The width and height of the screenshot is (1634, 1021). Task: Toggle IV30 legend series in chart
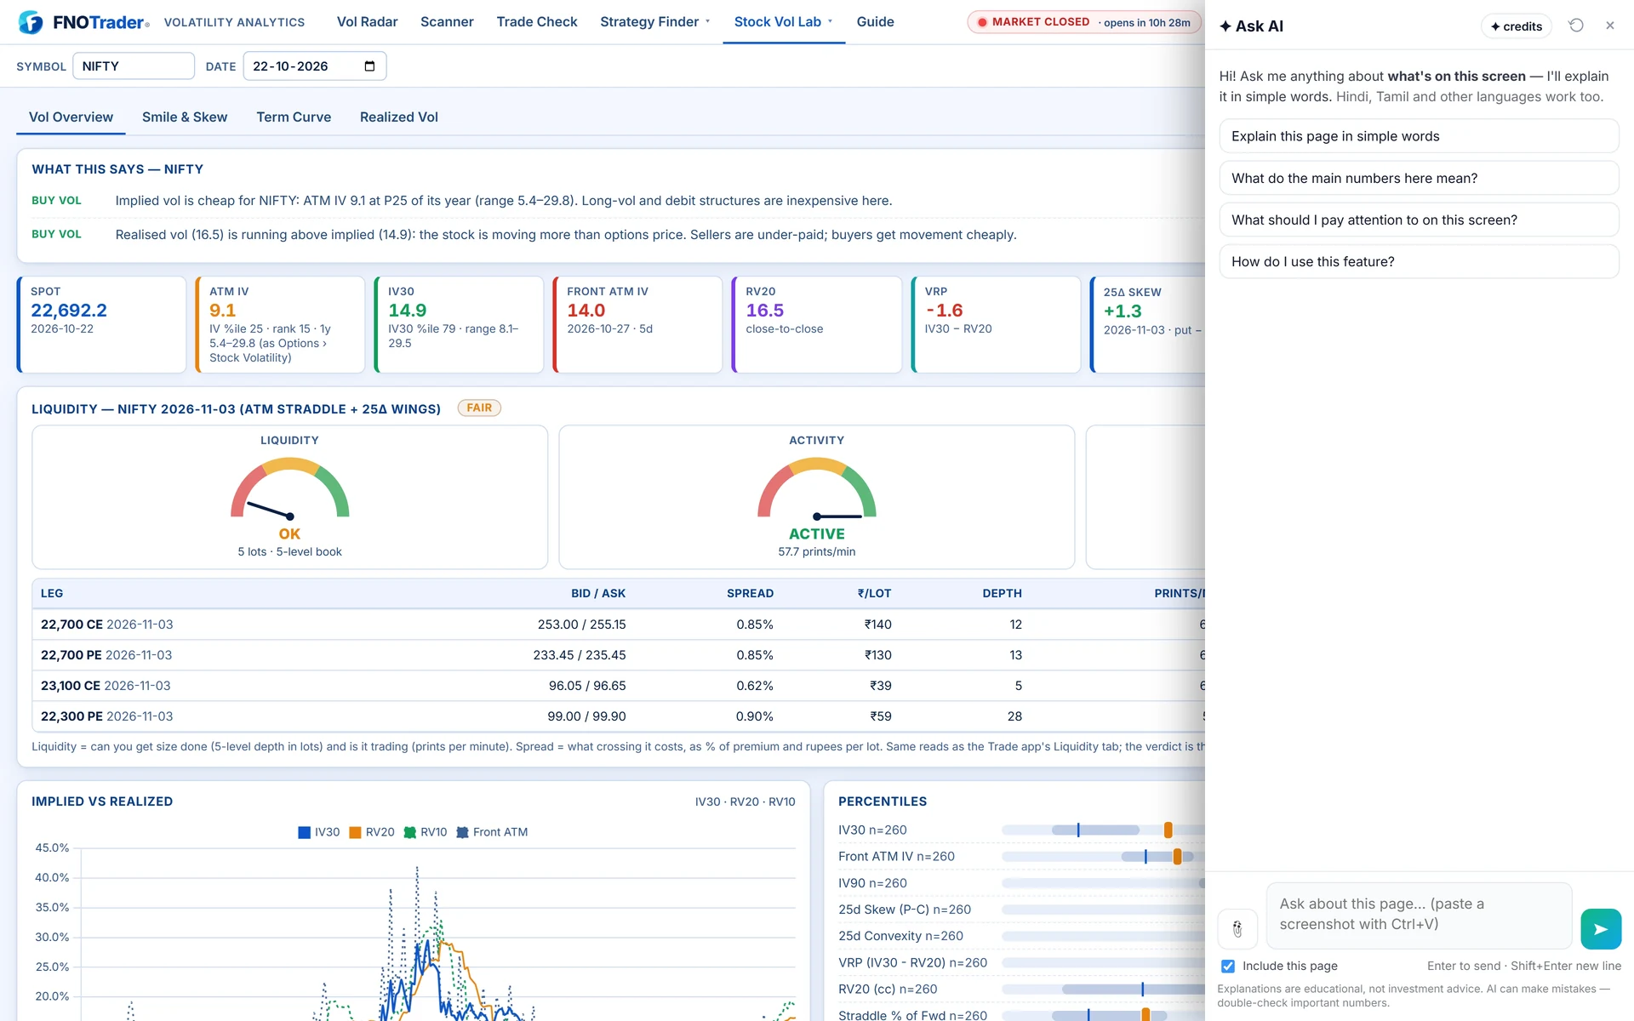[x=319, y=832]
